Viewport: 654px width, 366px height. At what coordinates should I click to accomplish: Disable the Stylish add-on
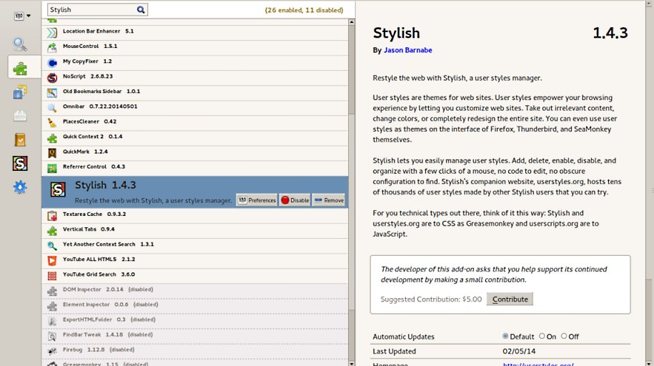(x=295, y=200)
